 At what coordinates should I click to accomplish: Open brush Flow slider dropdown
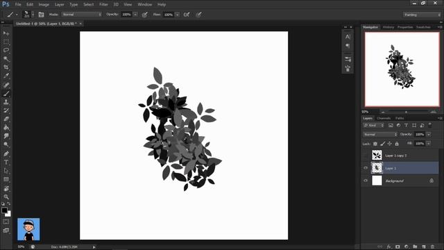pos(178,15)
